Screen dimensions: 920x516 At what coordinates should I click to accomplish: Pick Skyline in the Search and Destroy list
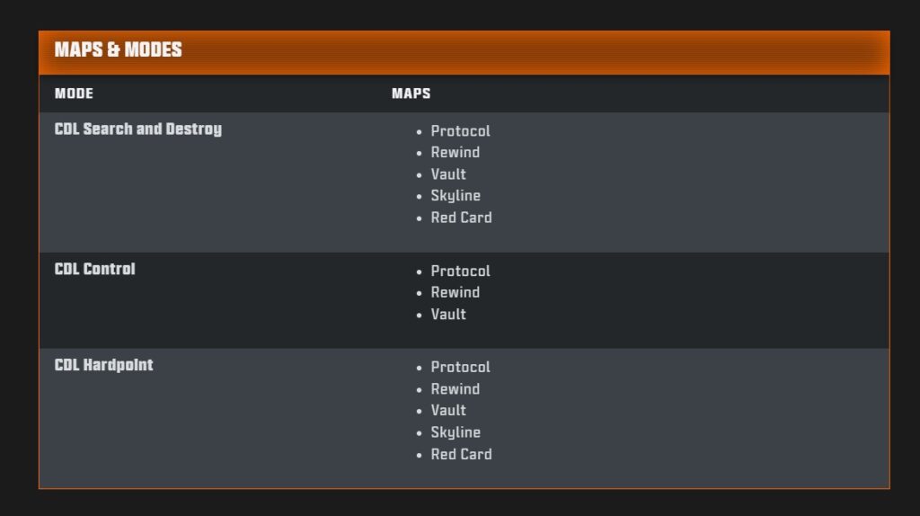pos(456,196)
